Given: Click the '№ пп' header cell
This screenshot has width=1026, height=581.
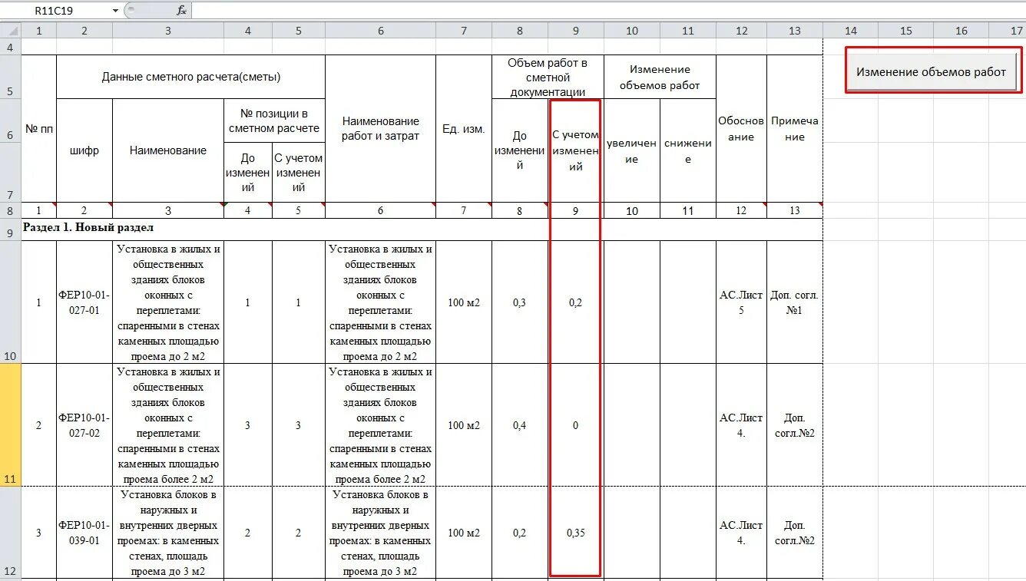Looking at the screenshot, I should 38,128.
